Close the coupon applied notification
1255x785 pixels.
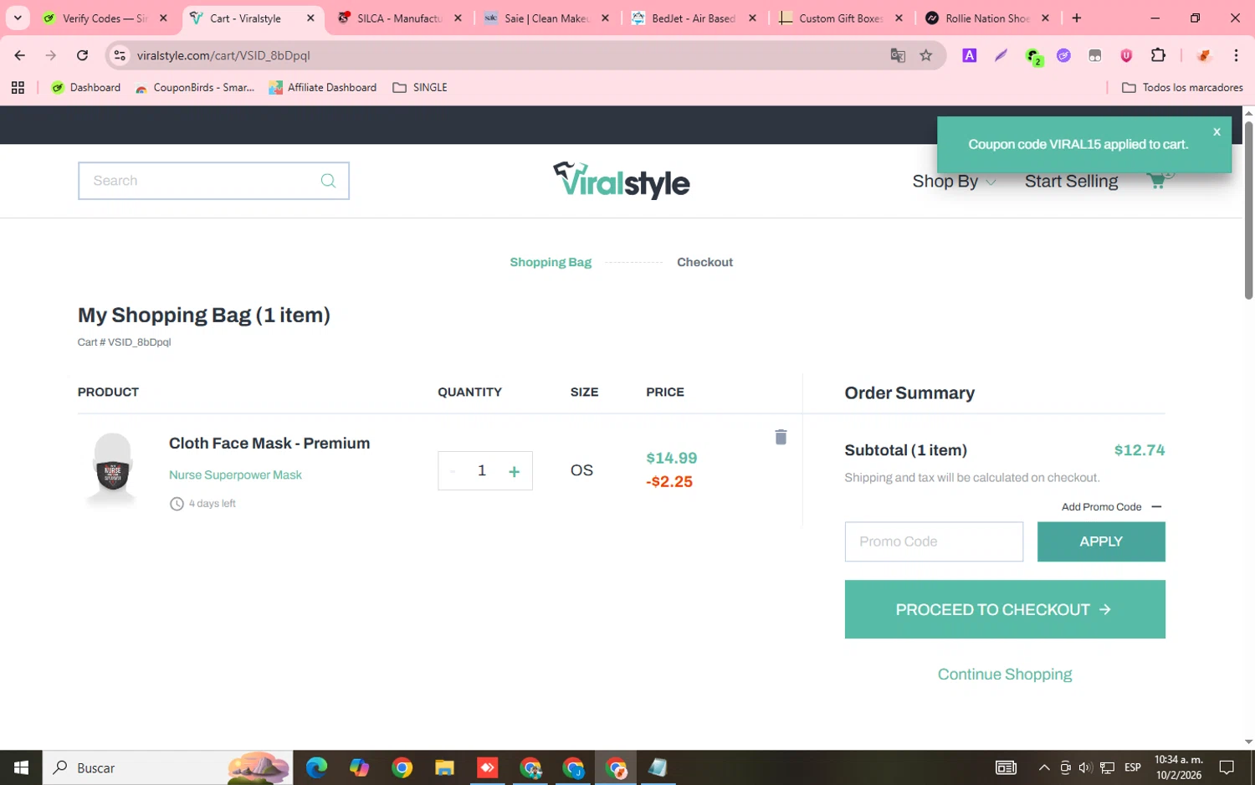click(x=1217, y=132)
